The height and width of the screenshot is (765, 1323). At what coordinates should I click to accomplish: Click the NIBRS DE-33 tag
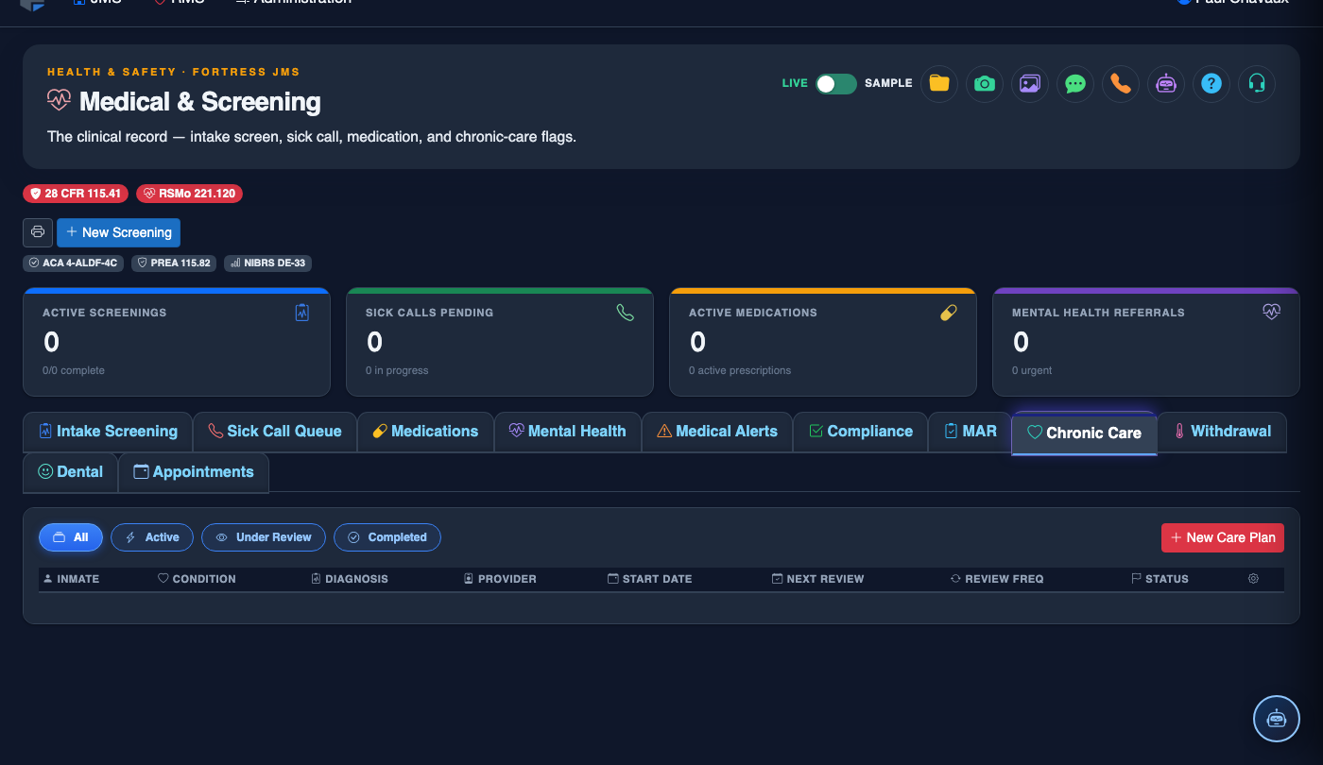pos(267,263)
